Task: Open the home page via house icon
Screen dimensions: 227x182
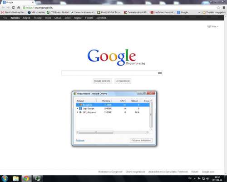Action: coord(19,8)
